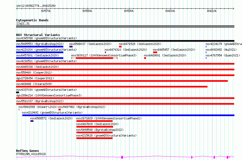The height and width of the screenshot is (160, 242).
Task: Select dgv289e214 (1000GenomesConsortiumPhase3) label
Action: click(49, 95)
